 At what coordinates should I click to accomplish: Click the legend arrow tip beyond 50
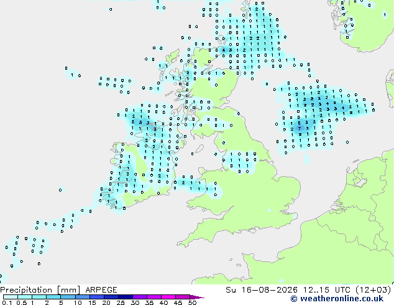pos(197,297)
